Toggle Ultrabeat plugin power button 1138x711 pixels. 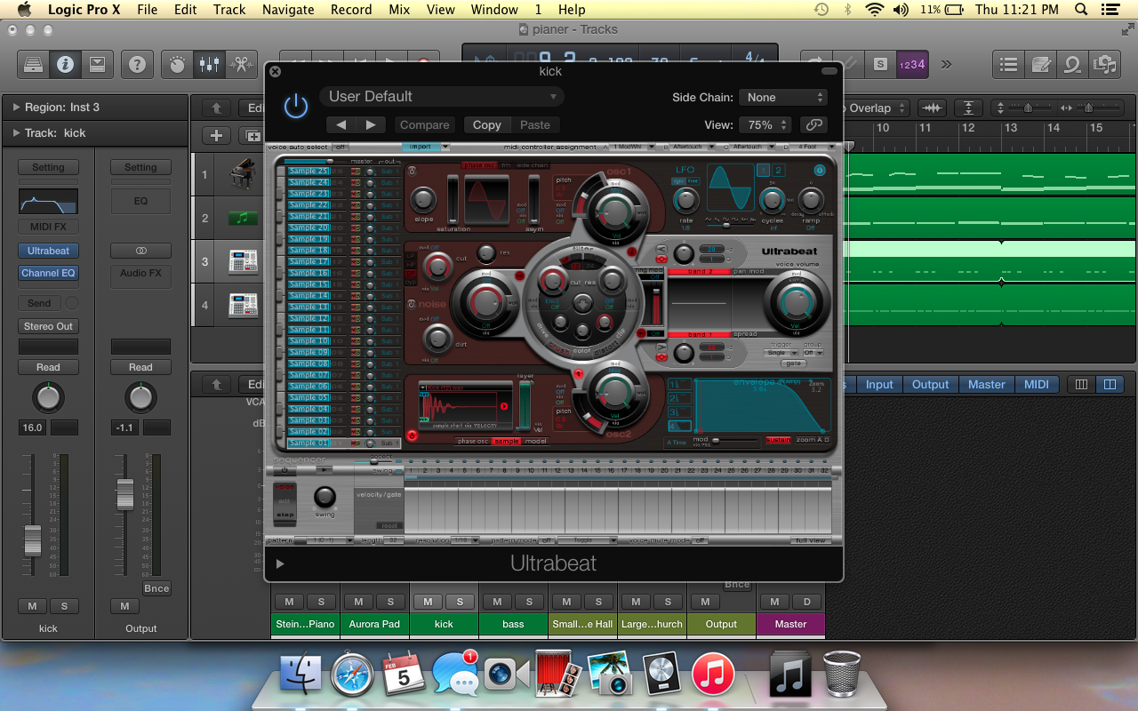pyautogui.click(x=296, y=107)
